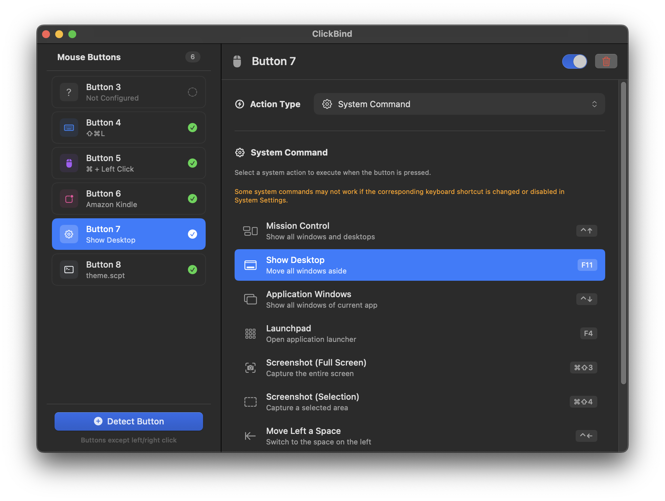This screenshot has width=665, height=501.
Task: Click the chevron on the Action Type selector
Action: coord(595,104)
